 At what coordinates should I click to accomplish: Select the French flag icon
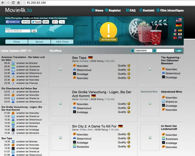[175, 30]
